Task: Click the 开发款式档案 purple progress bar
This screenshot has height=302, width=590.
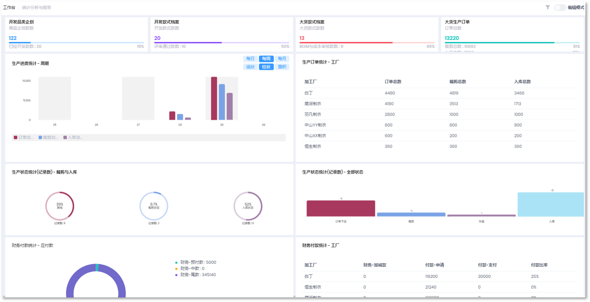Action: pyautogui.click(x=222, y=43)
